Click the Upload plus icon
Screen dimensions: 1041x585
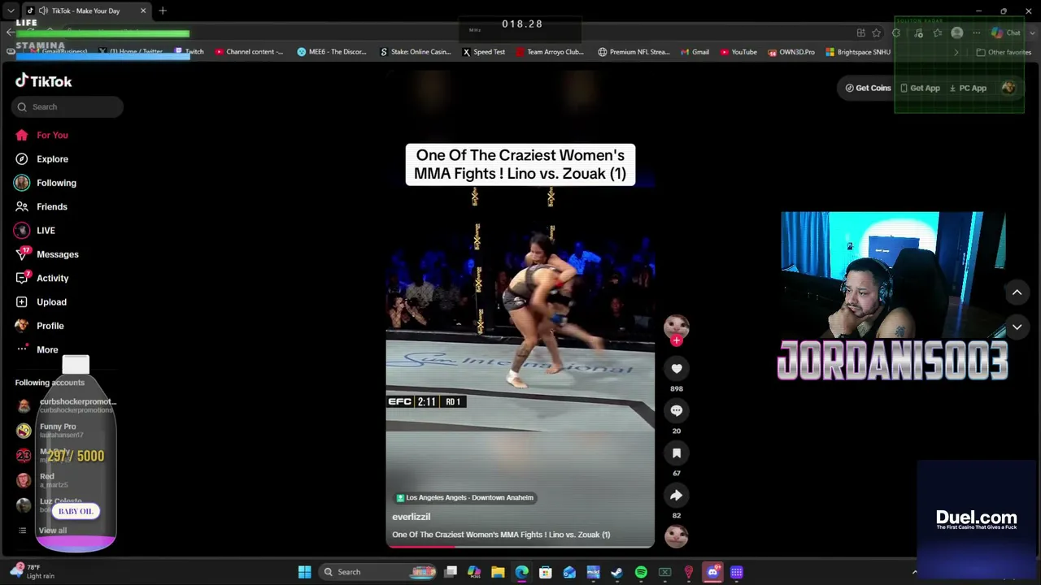coord(22,302)
